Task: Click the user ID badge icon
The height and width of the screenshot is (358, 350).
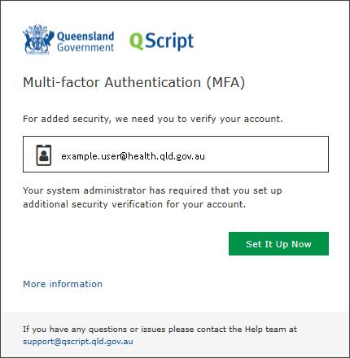Action: [44, 155]
